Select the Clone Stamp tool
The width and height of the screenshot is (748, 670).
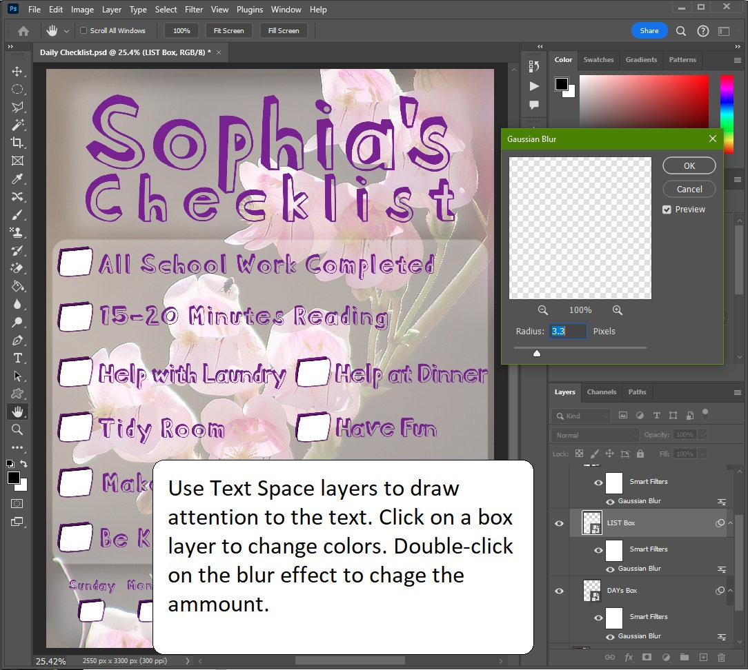click(x=18, y=233)
